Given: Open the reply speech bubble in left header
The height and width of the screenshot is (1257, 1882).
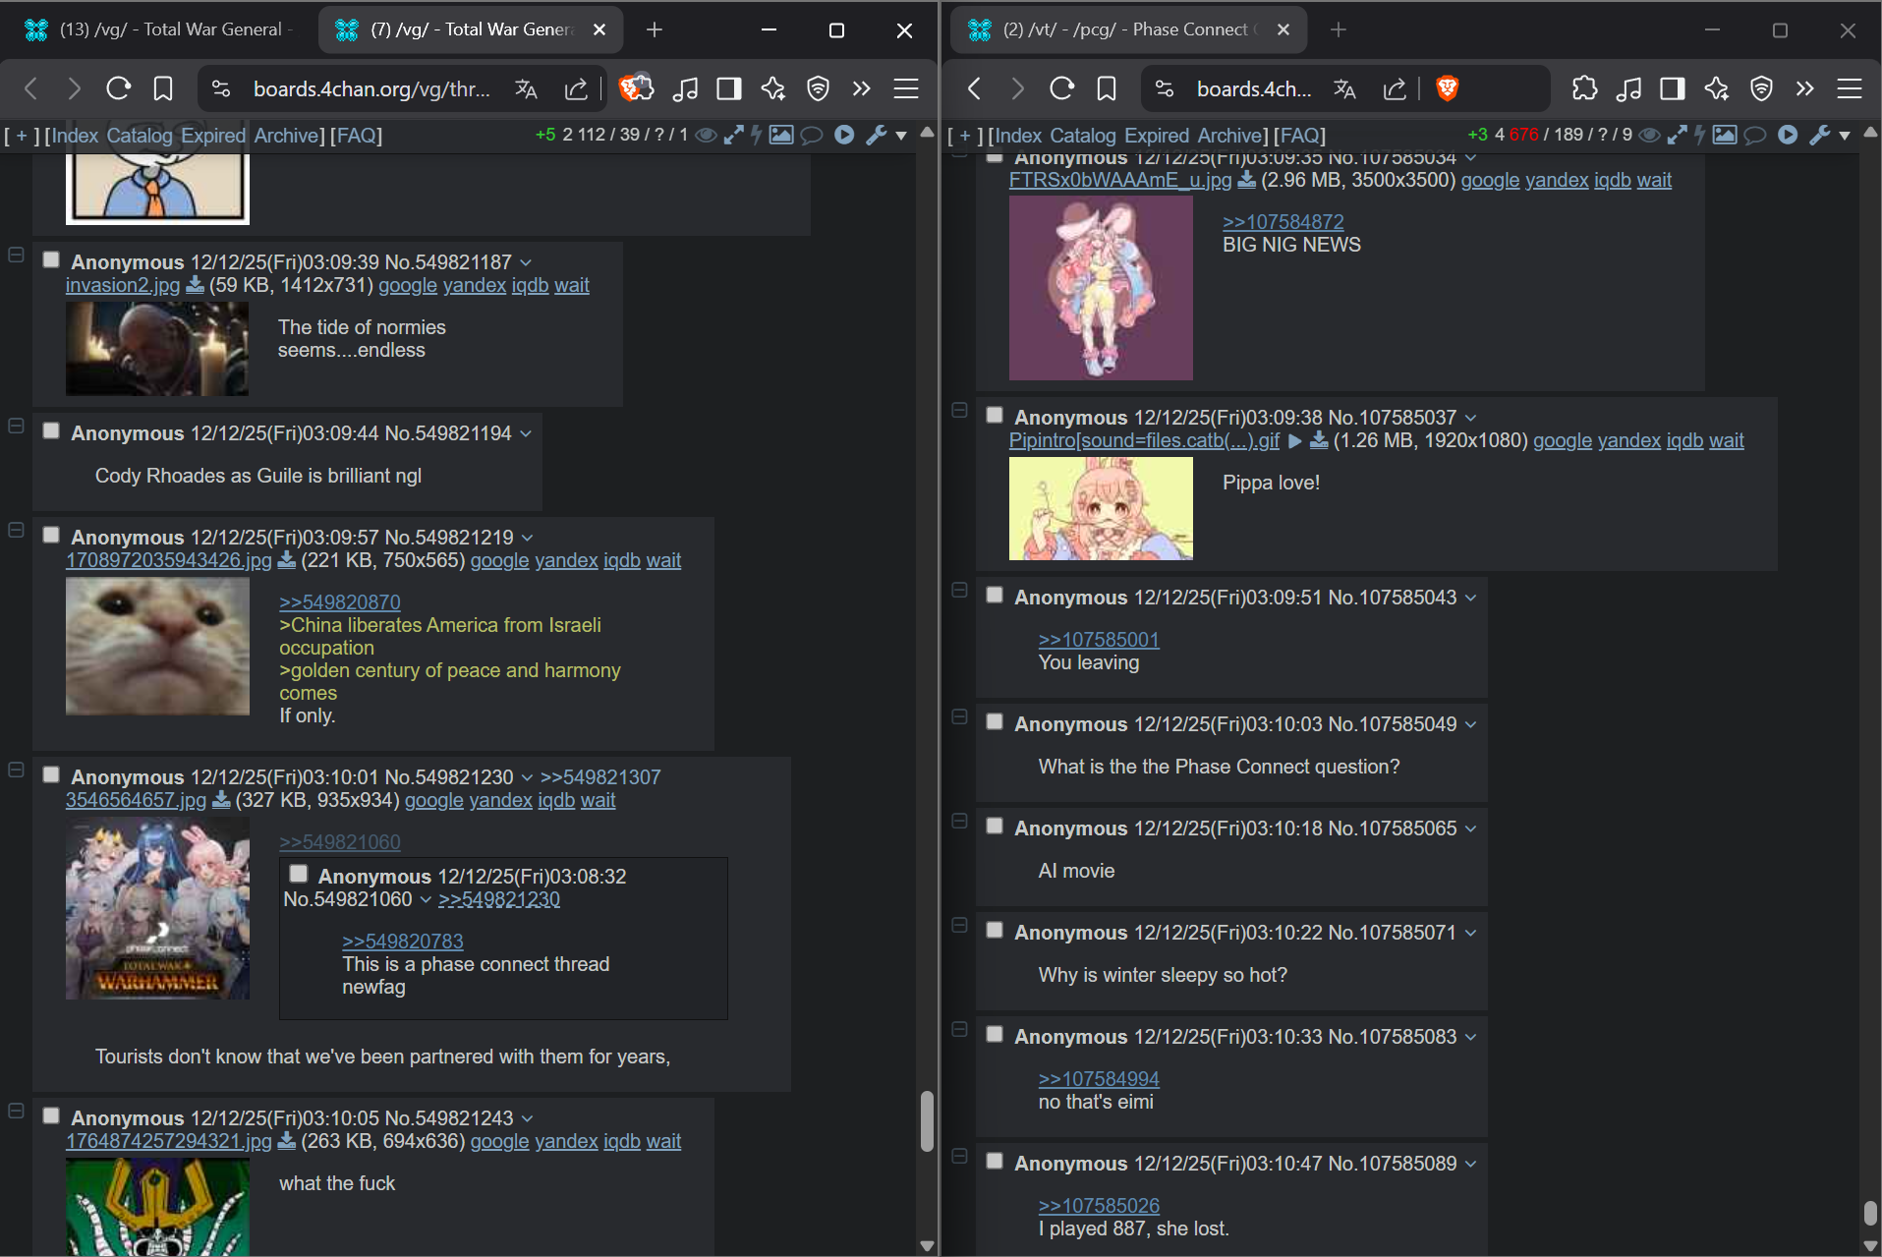Looking at the screenshot, I should (x=811, y=135).
